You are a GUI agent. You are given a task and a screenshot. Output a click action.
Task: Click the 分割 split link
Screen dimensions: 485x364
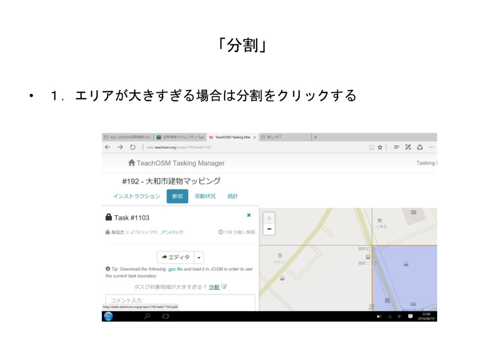coord(214,287)
